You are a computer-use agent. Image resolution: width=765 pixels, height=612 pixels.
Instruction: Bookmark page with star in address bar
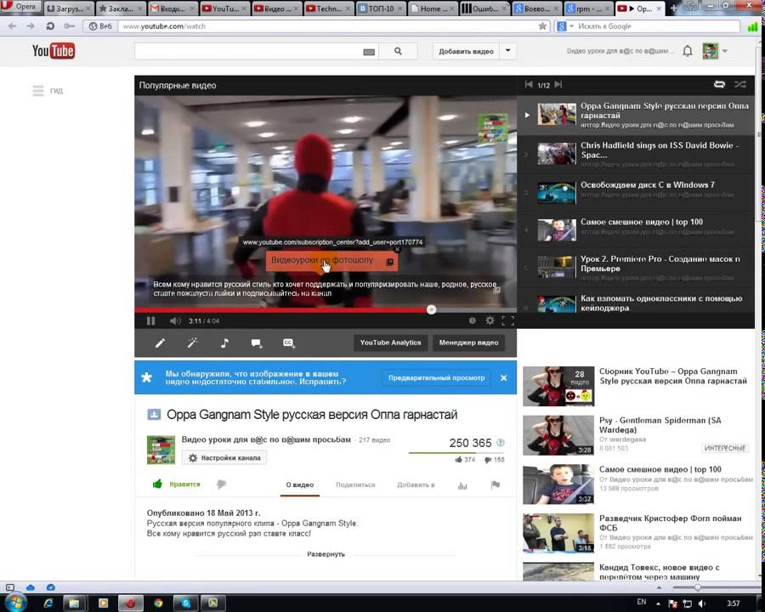(x=542, y=25)
